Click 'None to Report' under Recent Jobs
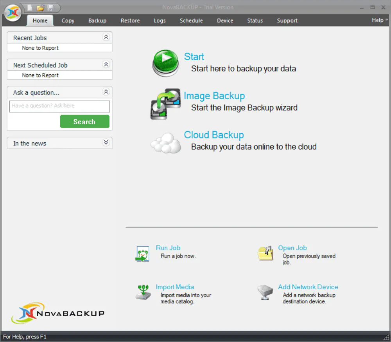Viewport: 391px width, 342px height. click(40, 48)
